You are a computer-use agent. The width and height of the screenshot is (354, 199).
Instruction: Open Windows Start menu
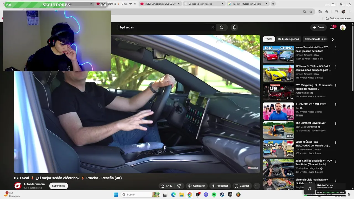click(116, 195)
